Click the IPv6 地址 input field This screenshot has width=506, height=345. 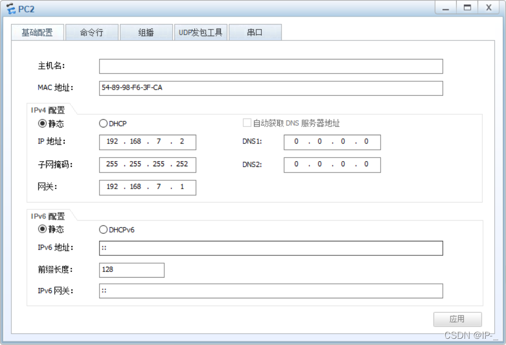click(271, 248)
